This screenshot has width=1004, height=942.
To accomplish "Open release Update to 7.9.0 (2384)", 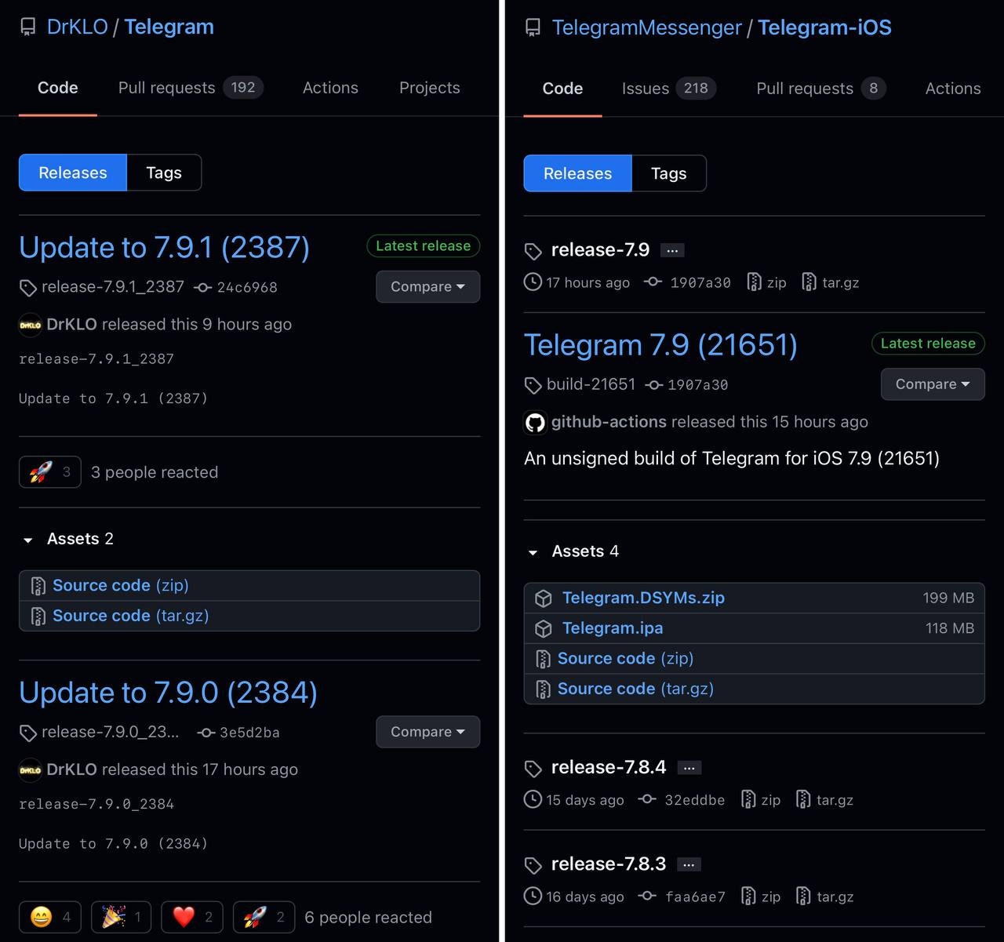I will [168, 693].
